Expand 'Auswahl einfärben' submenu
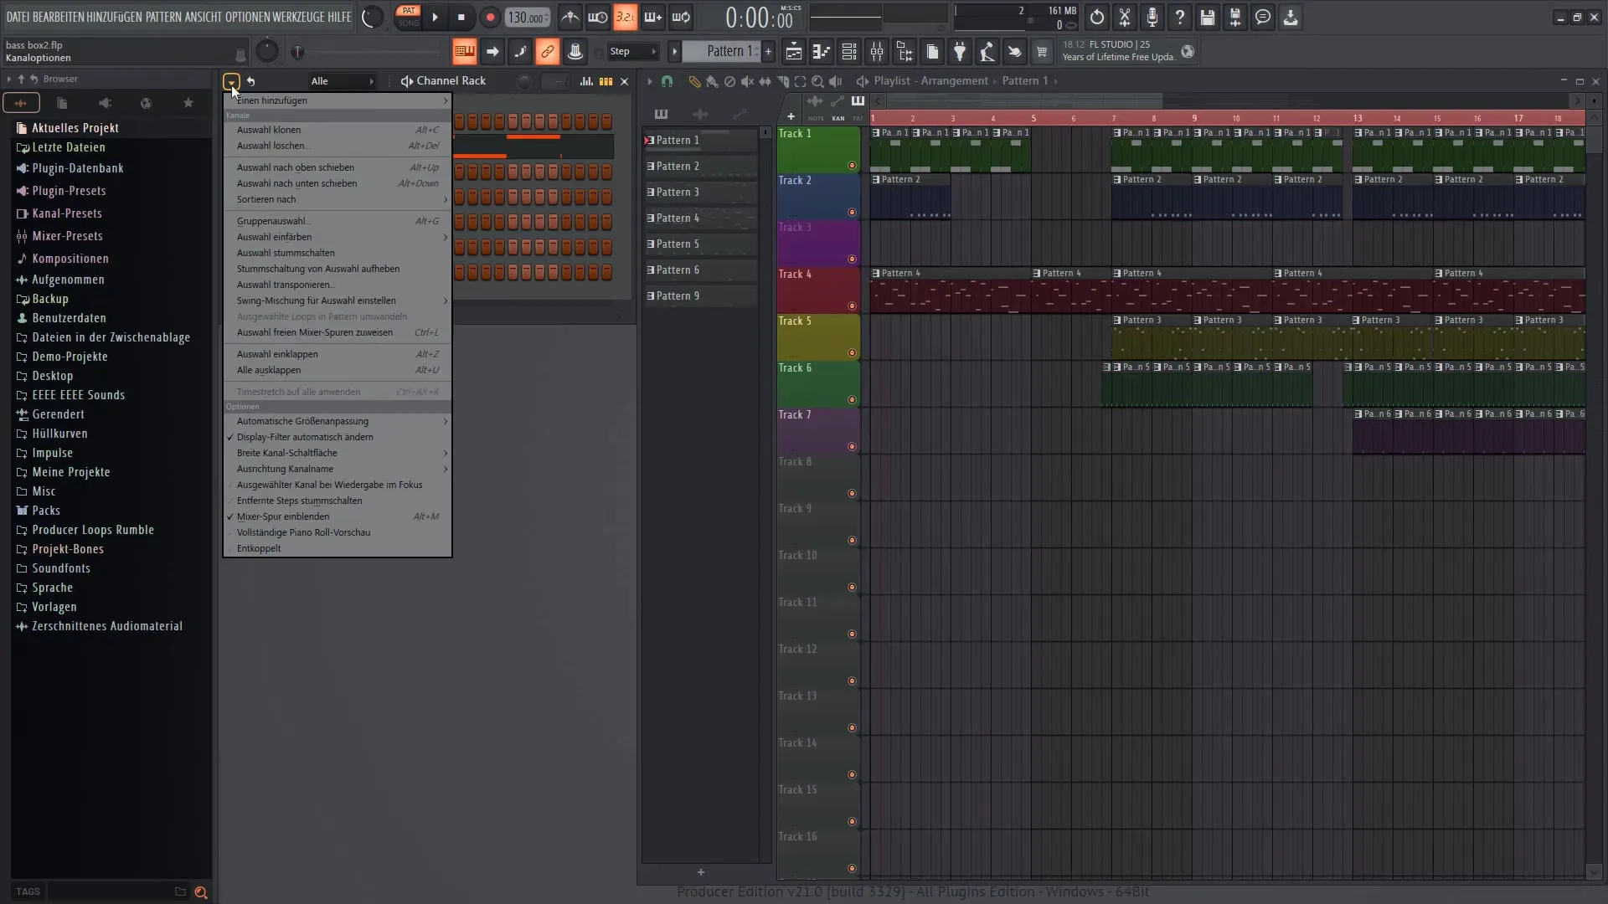Image resolution: width=1608 pixels, height=904 pixels. coord(338,237)
